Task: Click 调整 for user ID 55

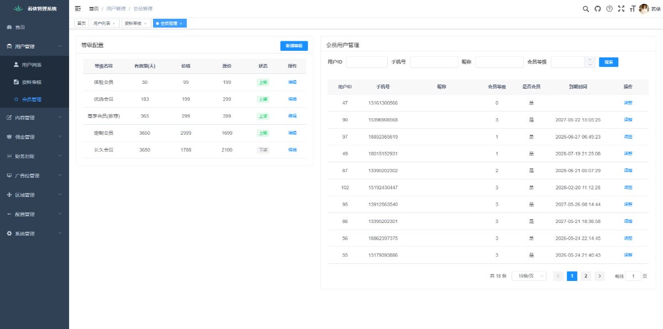Action: [x=628, y=255]
